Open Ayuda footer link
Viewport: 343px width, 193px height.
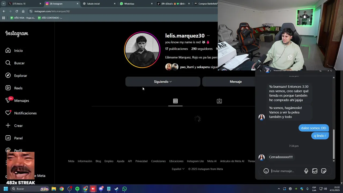(x=121, y=161)
